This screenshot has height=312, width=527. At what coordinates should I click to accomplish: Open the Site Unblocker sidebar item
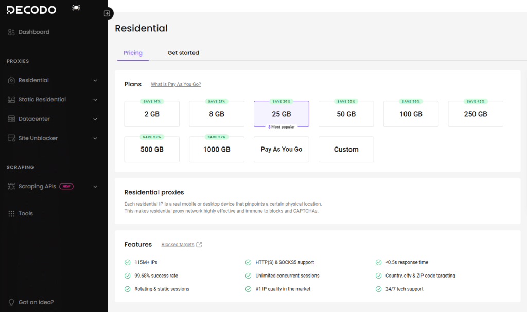(x=38, y=138)
